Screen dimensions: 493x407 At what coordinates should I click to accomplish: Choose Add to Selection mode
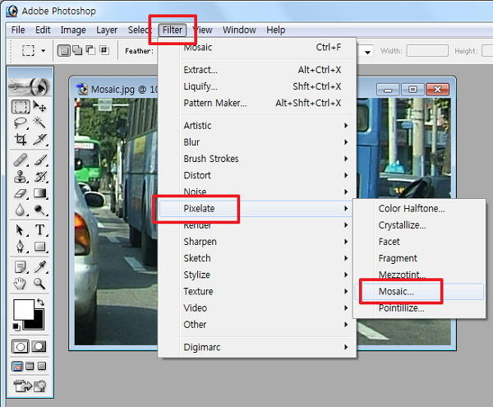(77, 50)
